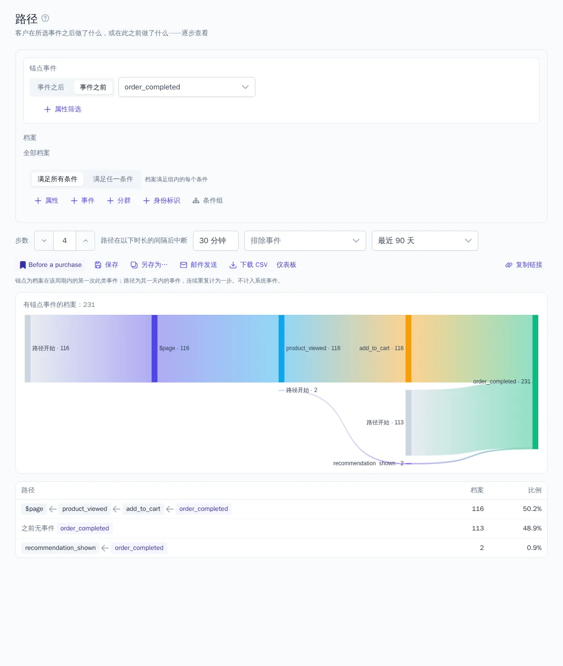Viewport: 563px width, 666px height.
Task: Decrease the step count with down chevron
Action: coord(44,241)
